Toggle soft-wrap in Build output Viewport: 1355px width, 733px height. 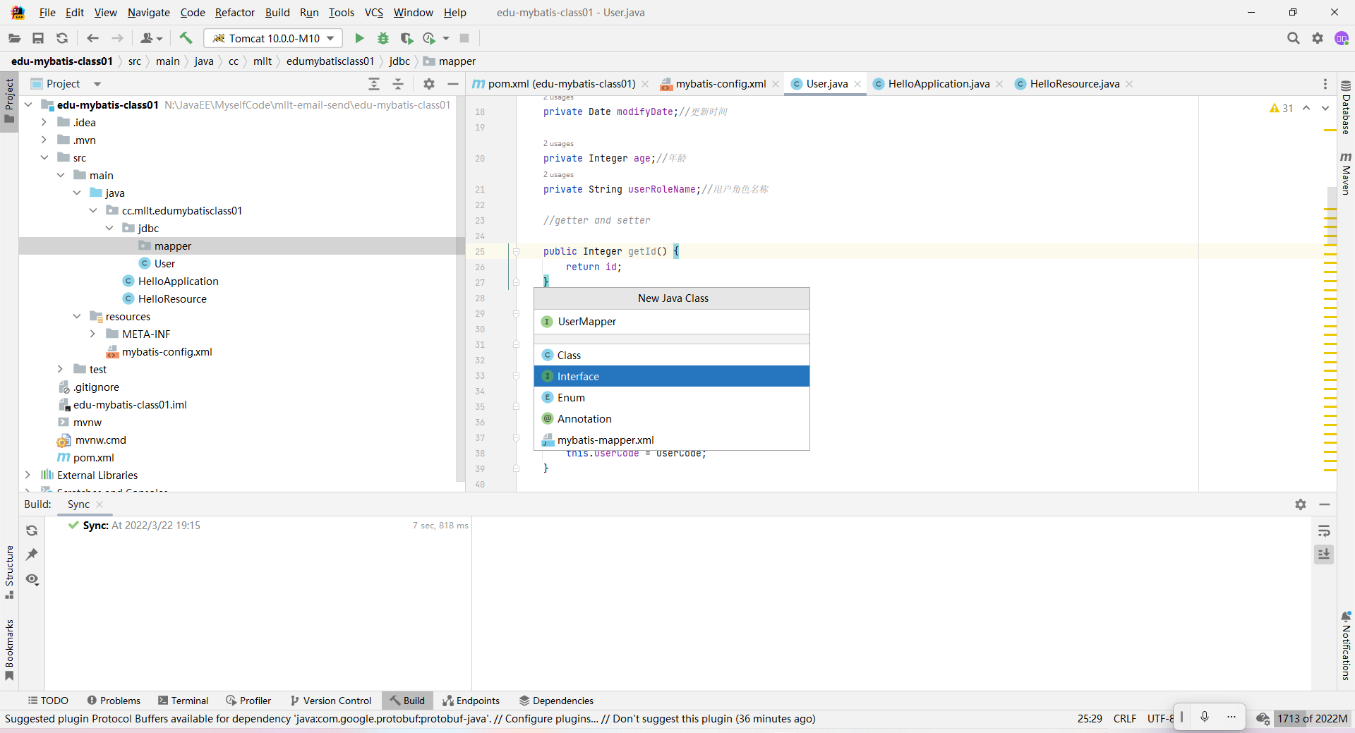click(1324, 531)
